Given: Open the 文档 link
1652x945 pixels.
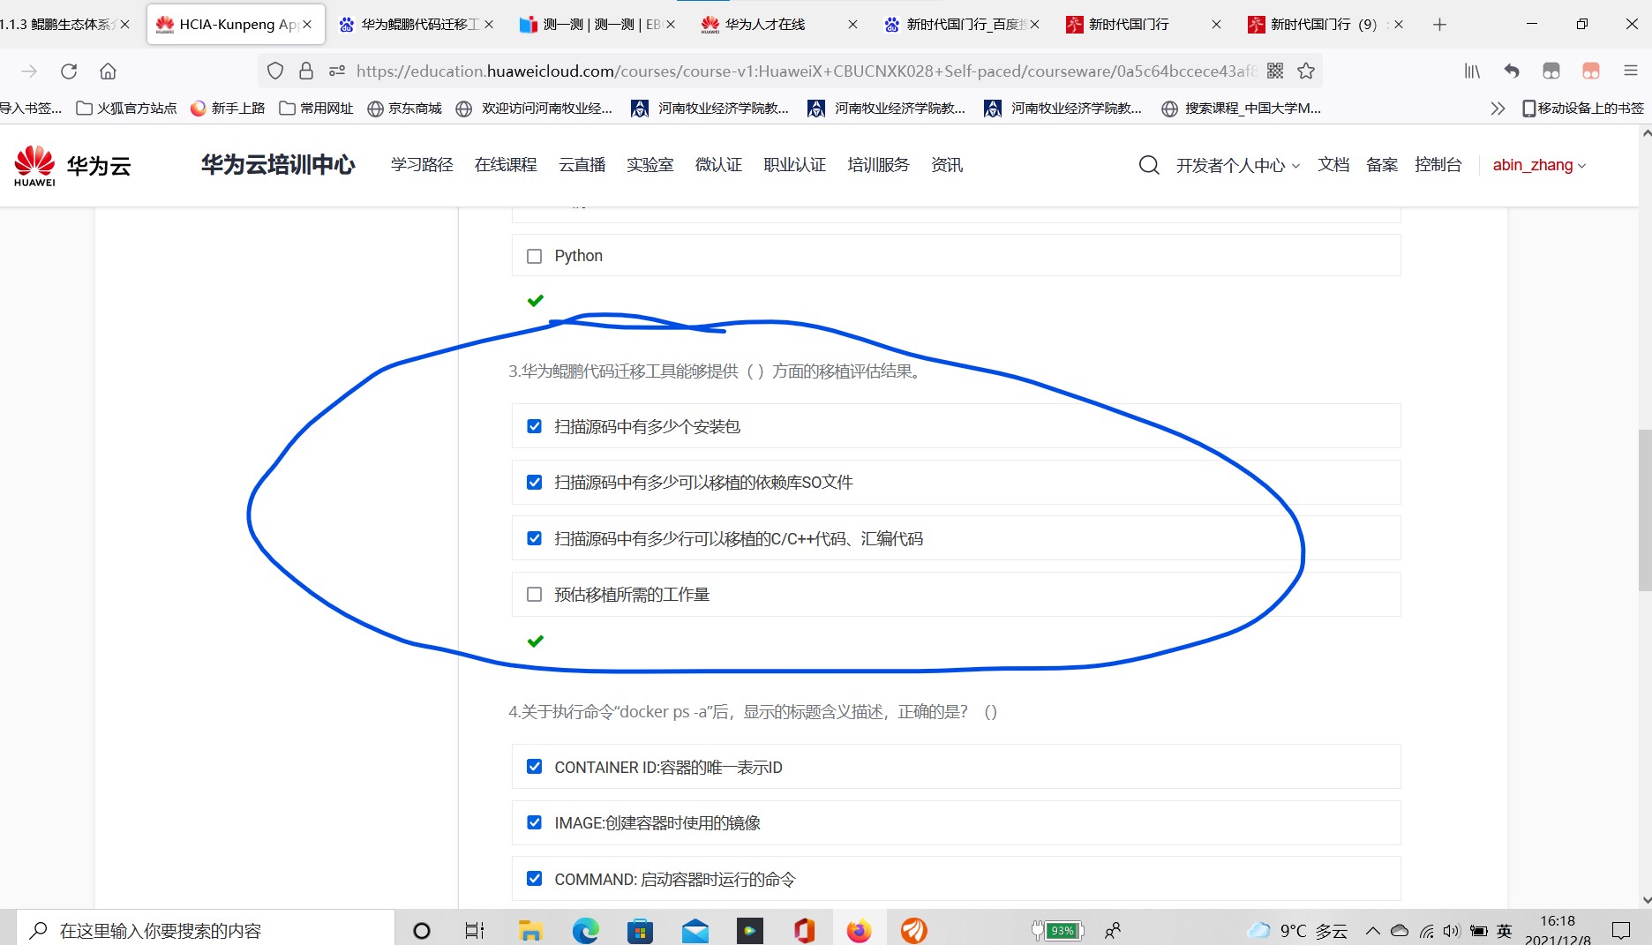Looking at the screenshot, I should coord(1333,165).
